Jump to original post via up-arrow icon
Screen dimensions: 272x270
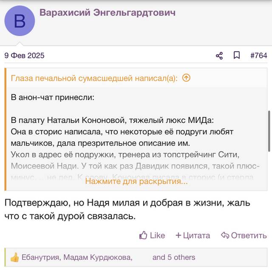pyautogui.click(x=186, y=78)
